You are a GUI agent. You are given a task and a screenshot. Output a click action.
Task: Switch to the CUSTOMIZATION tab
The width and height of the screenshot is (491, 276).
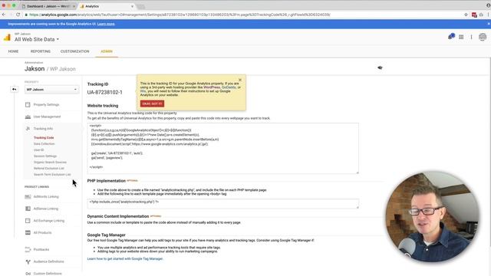coord(75,51)
